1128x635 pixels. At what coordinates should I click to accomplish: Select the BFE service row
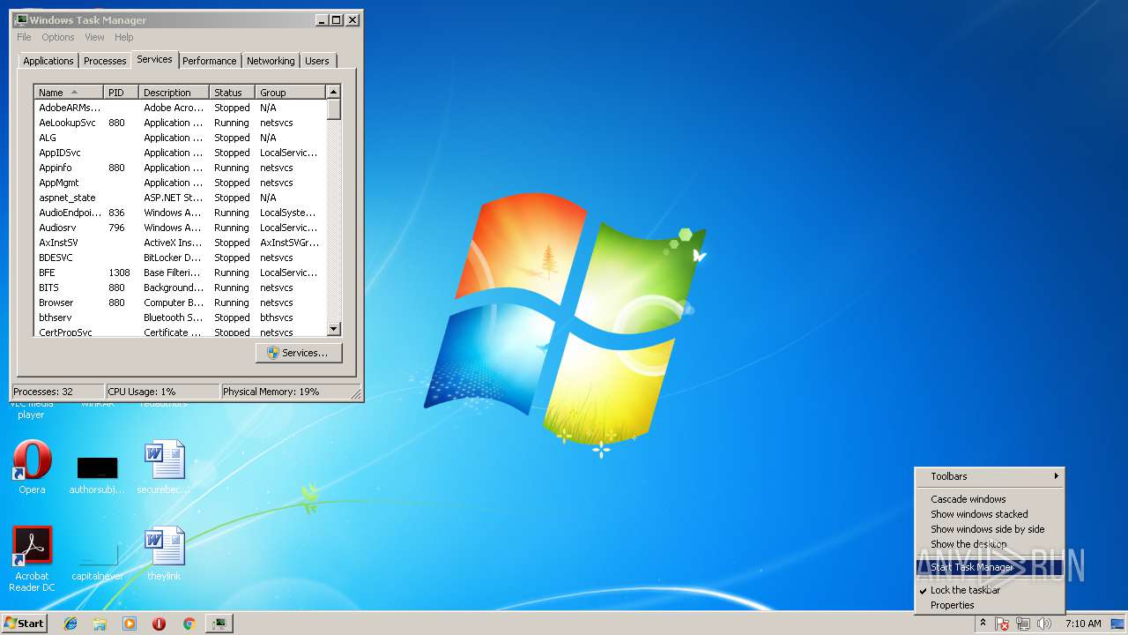point(180,273)
